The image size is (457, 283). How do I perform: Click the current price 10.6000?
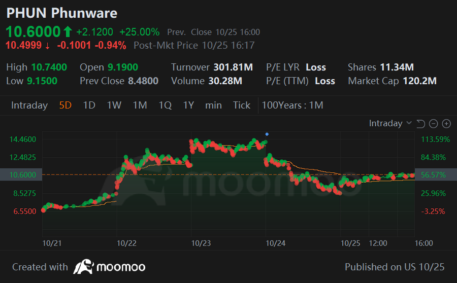[x=33, y=32]
